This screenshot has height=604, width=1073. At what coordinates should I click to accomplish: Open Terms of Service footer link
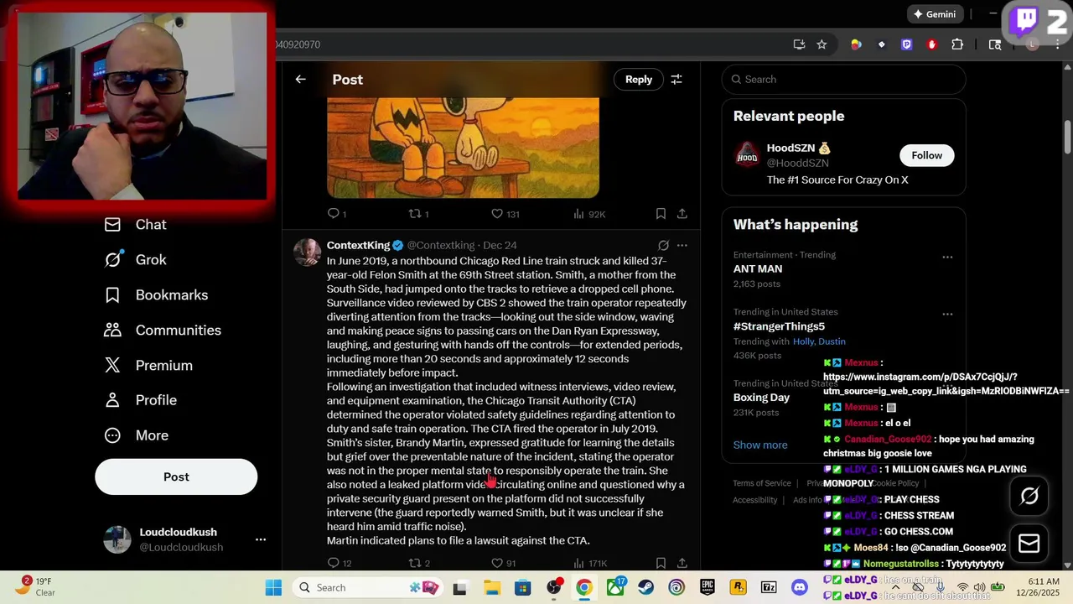pyautogui.click(x=762, y=483)
